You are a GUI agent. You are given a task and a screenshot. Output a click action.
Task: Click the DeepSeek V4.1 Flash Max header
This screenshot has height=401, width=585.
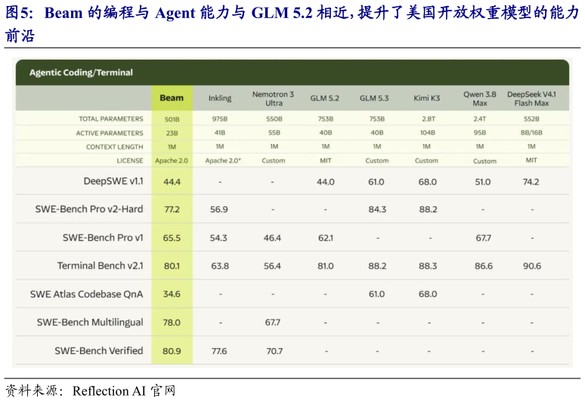pyautogui.click(x=531, y=99)
